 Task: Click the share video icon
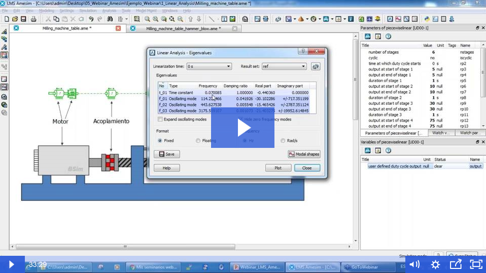[x=456, y=264]
